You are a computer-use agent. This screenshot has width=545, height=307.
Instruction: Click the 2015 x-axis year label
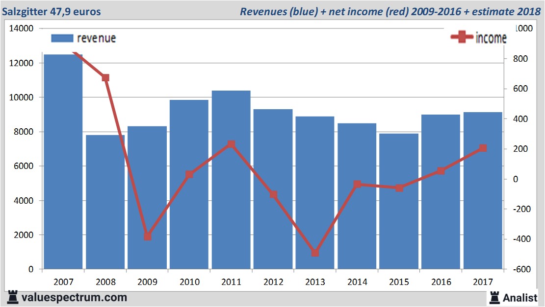coord(399,282)
